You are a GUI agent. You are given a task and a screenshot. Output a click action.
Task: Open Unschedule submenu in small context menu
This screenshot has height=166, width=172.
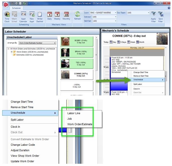click(x=146, y=80)
